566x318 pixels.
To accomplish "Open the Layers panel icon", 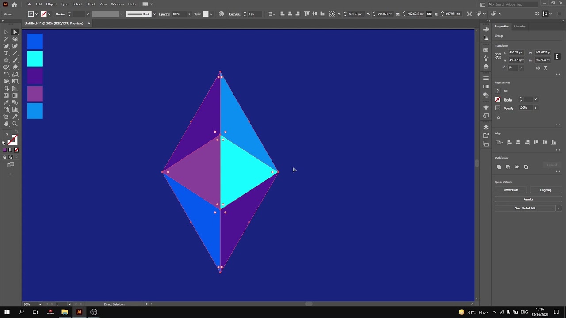I will (x=486, y=127).
